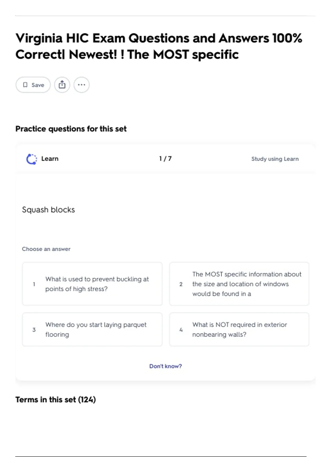Click the share icon
Screen dimensions: 322x457
[62, 85]
